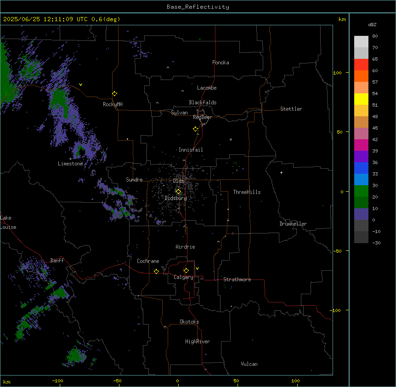Click the Didsbury label
Screen dimensions: 396x387
pos(176,198)
